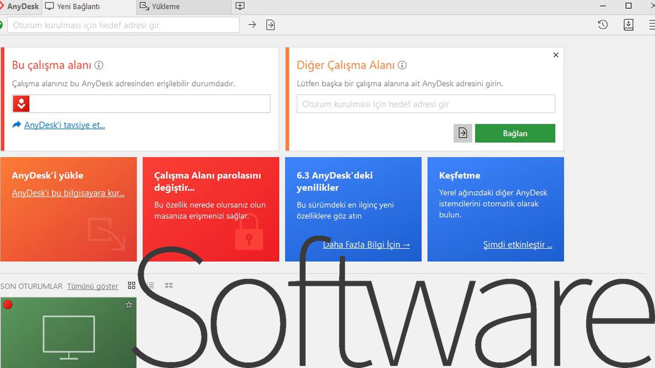Viewport: 655px width, 368px height.
Task: Switch recent sessions to small tile view
Action: pyautogui.click(x=169, y=286)
